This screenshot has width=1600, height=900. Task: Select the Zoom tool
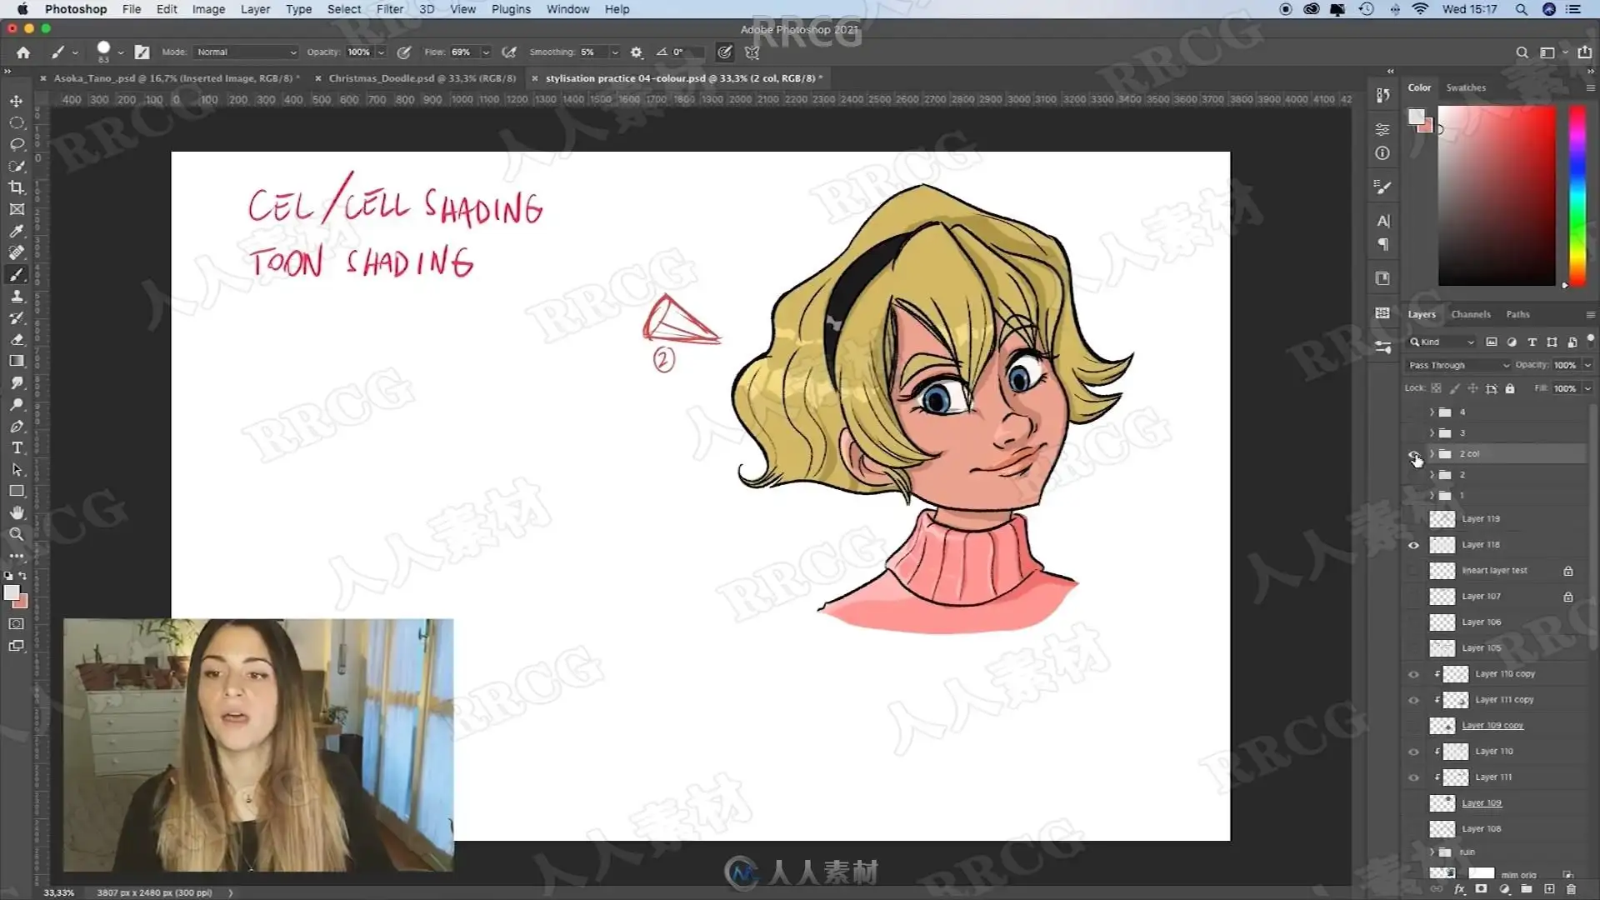click(x=17, y=534)
